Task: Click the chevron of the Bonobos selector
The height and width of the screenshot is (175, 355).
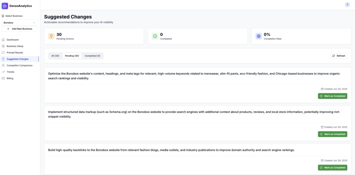Action: click(34, 22)
